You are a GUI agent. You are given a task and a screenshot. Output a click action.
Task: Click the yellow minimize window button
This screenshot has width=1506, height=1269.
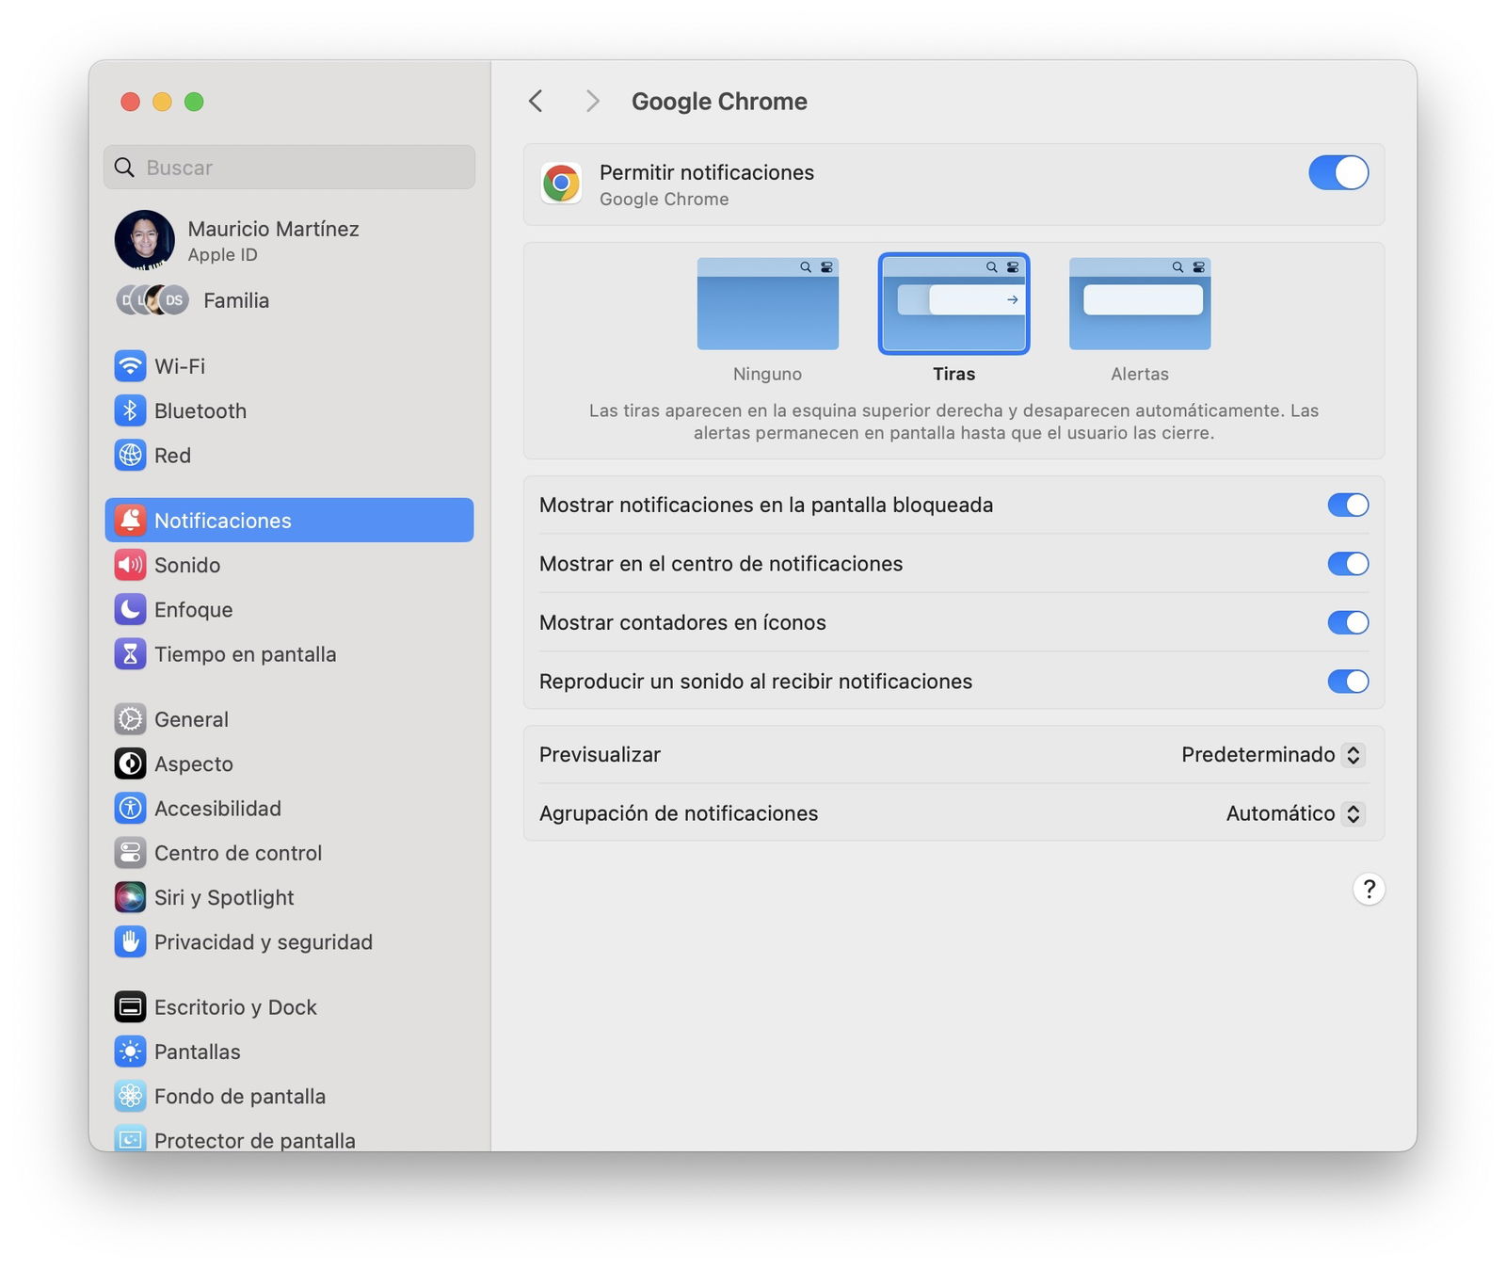pos(162,102)
